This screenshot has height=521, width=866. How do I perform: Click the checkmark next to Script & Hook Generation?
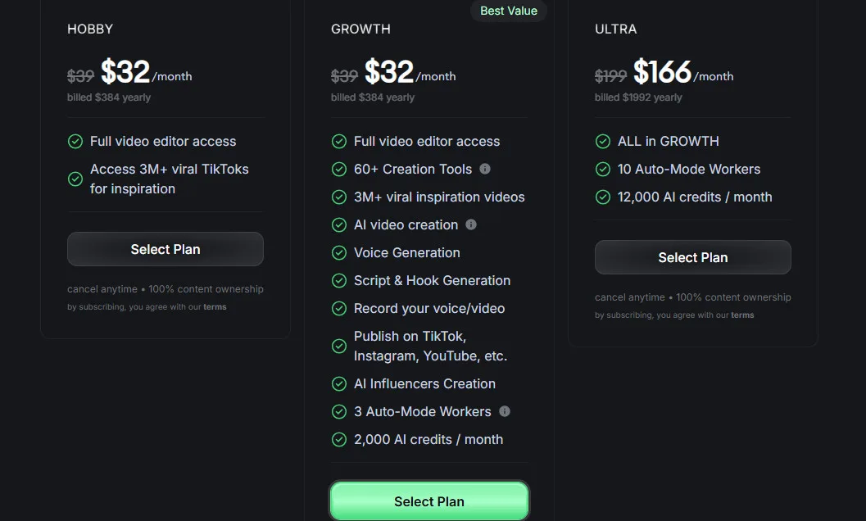[338, 280]
